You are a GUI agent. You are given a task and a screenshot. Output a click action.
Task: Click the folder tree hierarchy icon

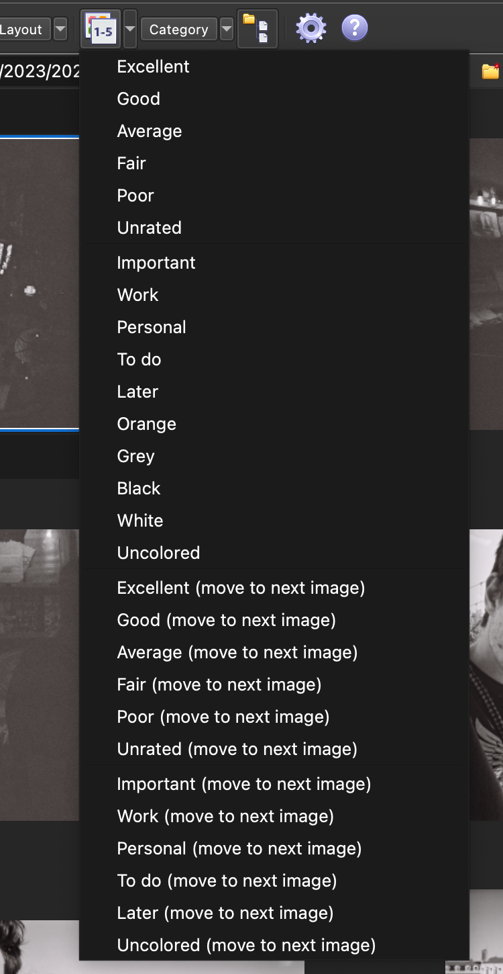pyautogui.click(x=257, y=29)
